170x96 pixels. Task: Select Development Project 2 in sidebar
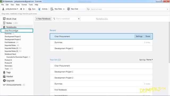point(13,39)
